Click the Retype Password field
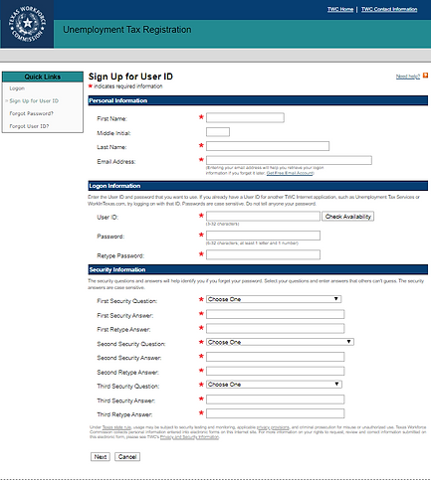431x480 pixels. [x=263, y=254]
